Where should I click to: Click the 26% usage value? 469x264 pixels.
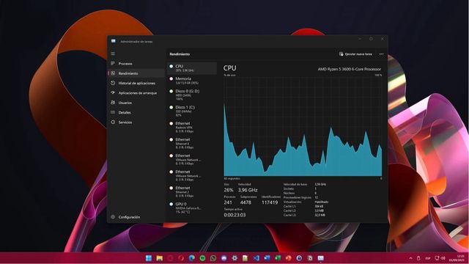(x=229, y=190)
